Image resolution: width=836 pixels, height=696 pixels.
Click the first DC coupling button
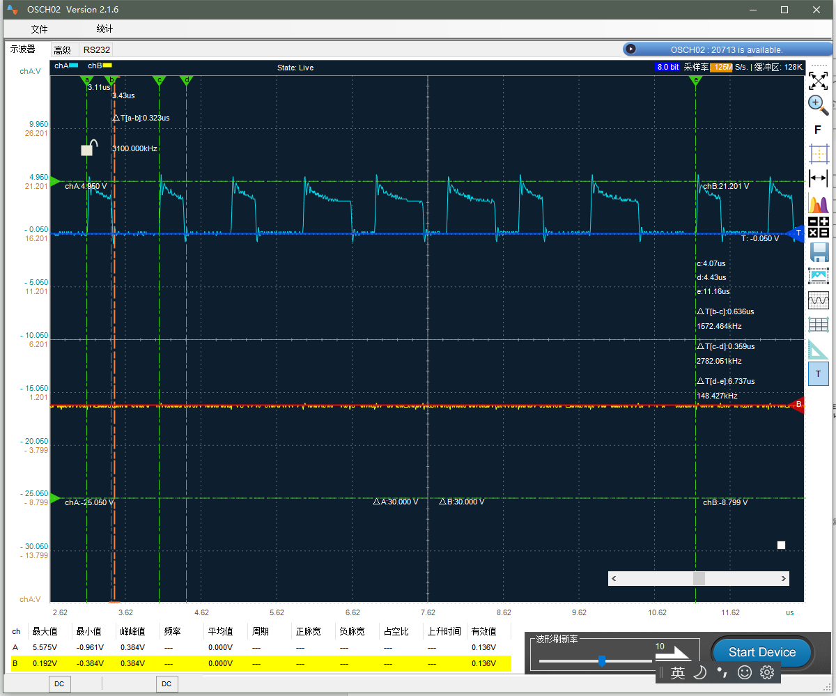tap(59, 684)
